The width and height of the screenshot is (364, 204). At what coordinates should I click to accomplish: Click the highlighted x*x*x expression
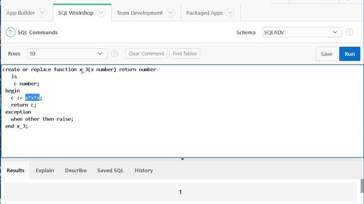coord(32,98)
